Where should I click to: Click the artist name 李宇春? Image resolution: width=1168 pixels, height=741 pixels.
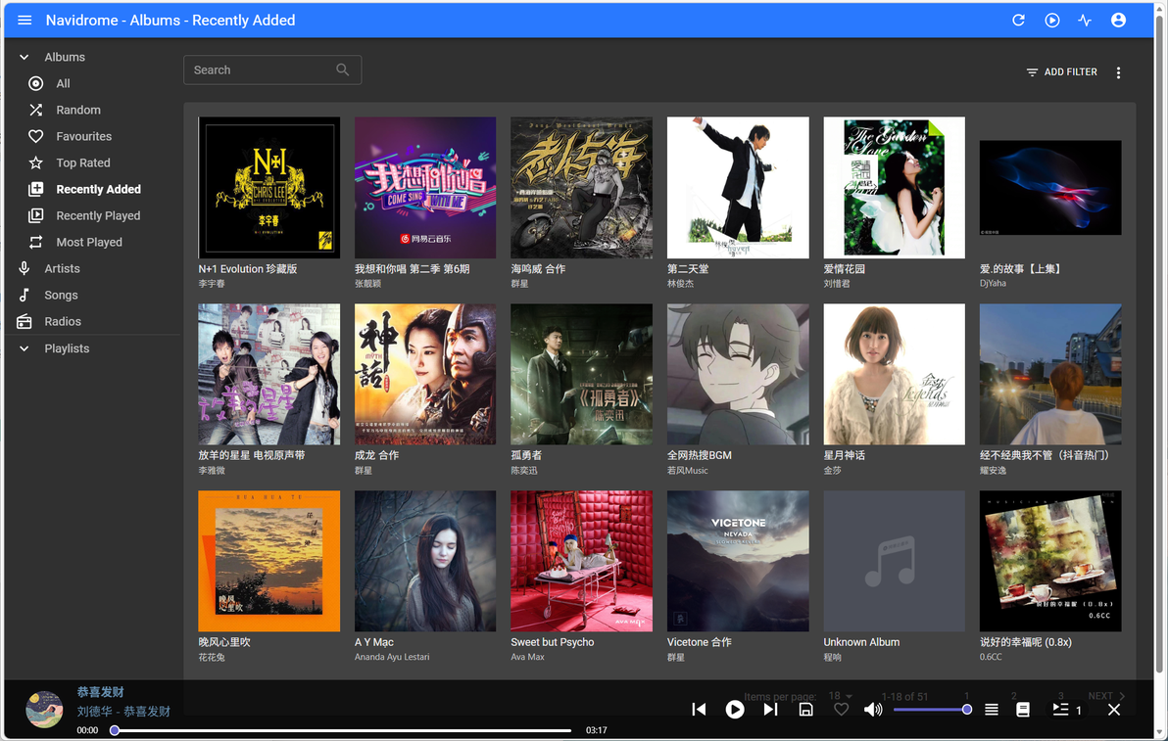point(212,284)
